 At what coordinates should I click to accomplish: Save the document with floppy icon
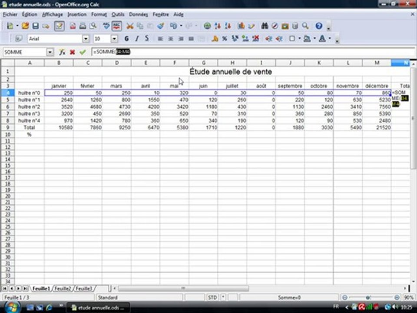coord(35,26)
